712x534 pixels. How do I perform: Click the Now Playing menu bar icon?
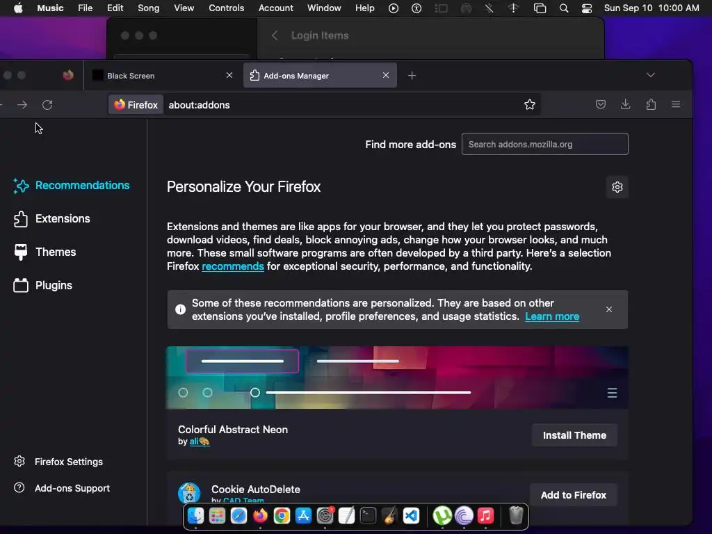coord(394,8)
